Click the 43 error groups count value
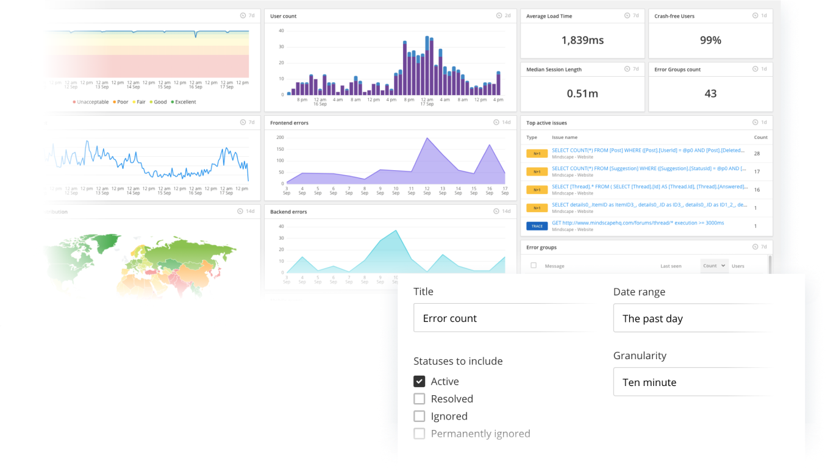Viewport: 836px width, 472px height. click(710, 93)
